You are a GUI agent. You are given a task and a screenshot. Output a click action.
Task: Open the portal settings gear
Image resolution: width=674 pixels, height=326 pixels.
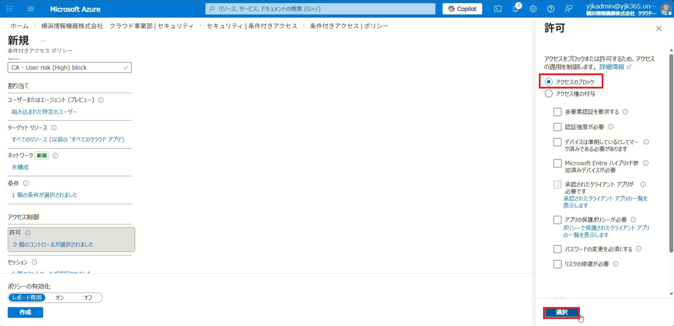(x=533, y=9)
